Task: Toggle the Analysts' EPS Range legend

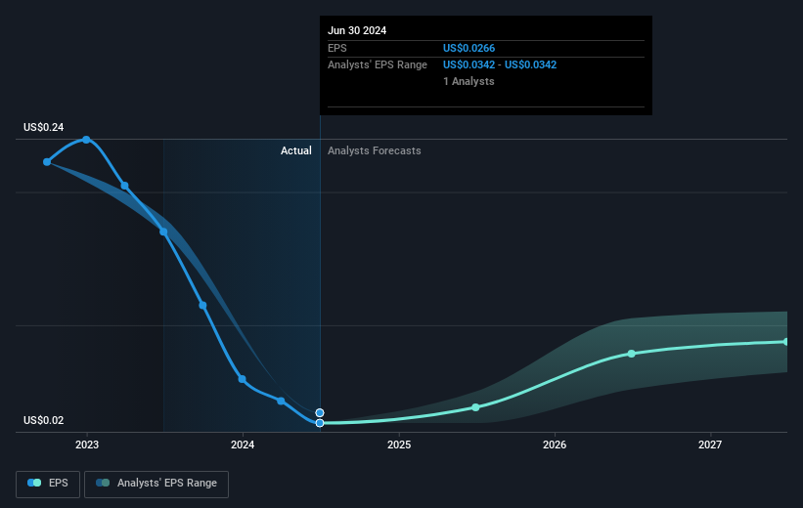Action: (156, 484)
